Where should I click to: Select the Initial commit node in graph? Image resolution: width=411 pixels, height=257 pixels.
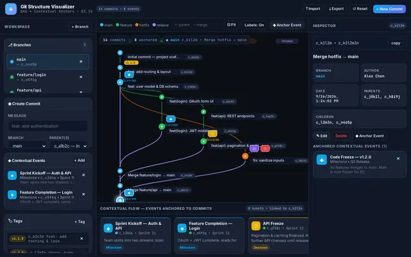(120, 53)
